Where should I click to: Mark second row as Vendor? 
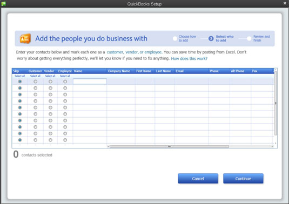[x=50, y=88]
